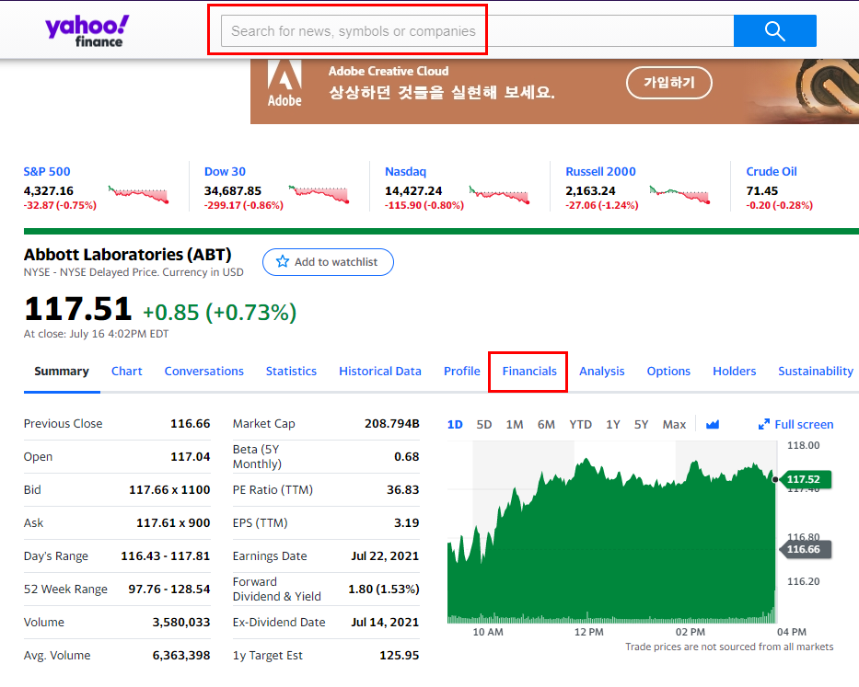Go to the Statistics tab
The height and width of the screenshot is (687, 859).
(x=291, y=372)
